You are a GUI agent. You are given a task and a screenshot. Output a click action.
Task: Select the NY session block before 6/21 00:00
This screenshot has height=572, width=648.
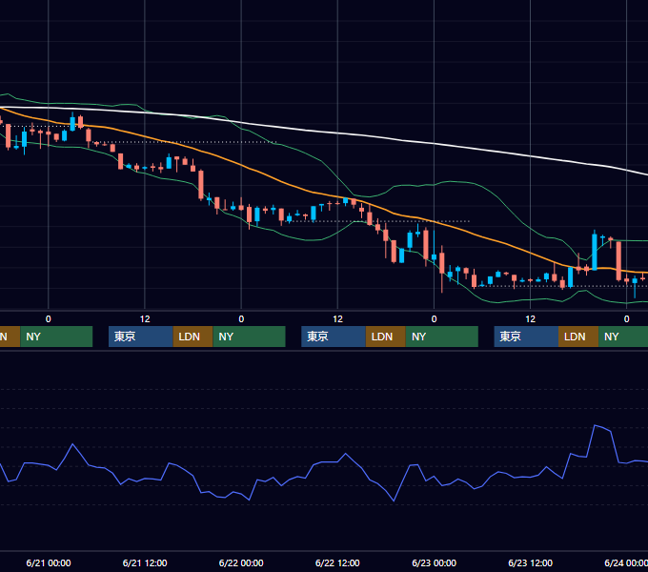(56, 337)
